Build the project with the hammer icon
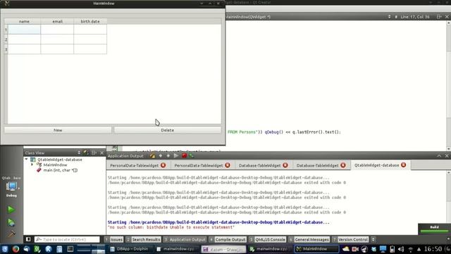 [x=11, y=234]
